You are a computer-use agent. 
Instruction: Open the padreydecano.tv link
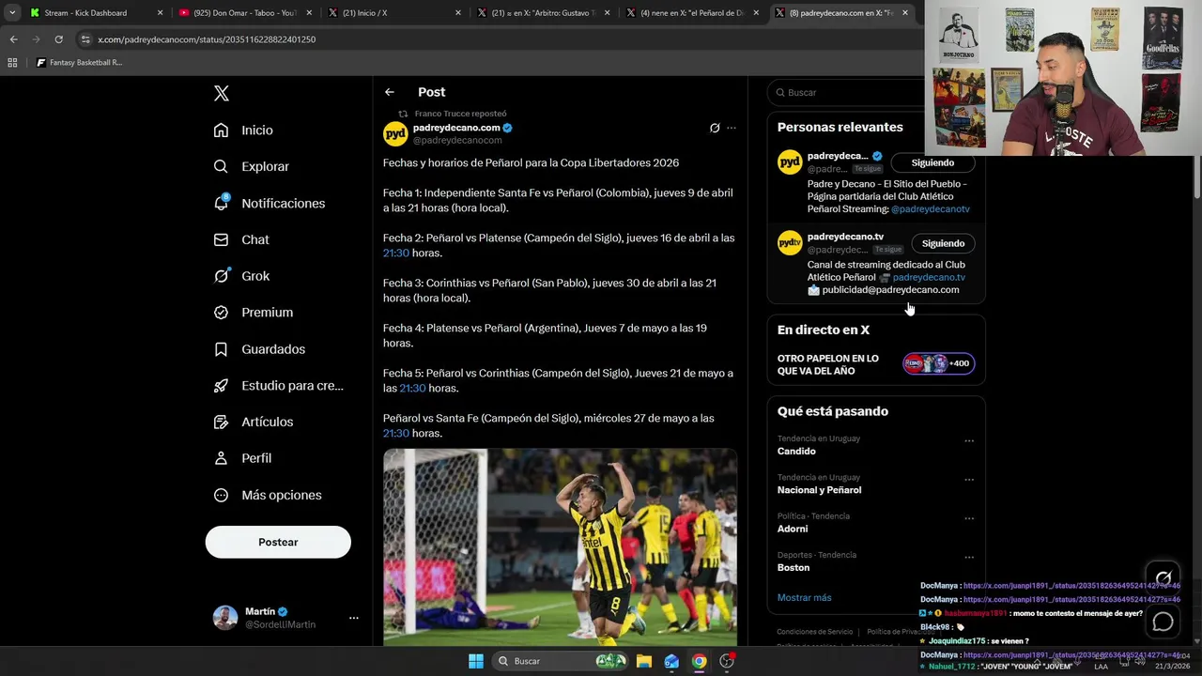[929, 277]
